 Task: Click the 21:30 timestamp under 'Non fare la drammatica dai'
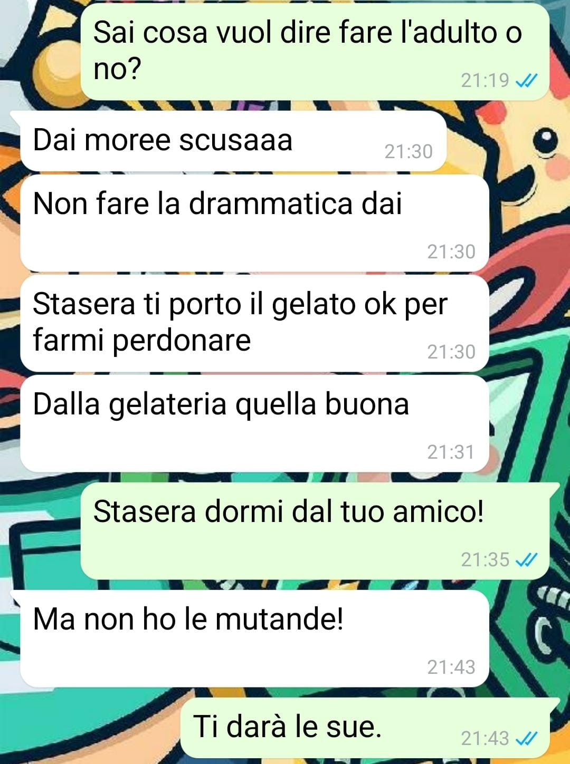[451, 252]
